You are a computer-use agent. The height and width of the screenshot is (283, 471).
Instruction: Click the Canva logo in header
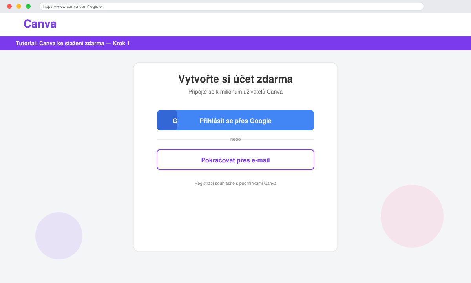coord(40,24)
